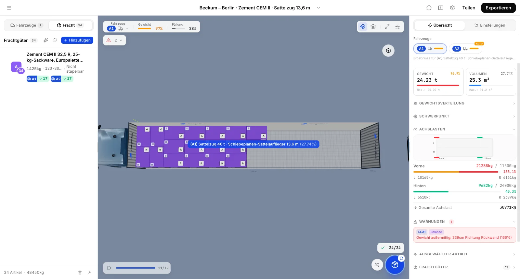Open the load options adjust icon
Screen dimensions: 520x279
tap(377, 265)
